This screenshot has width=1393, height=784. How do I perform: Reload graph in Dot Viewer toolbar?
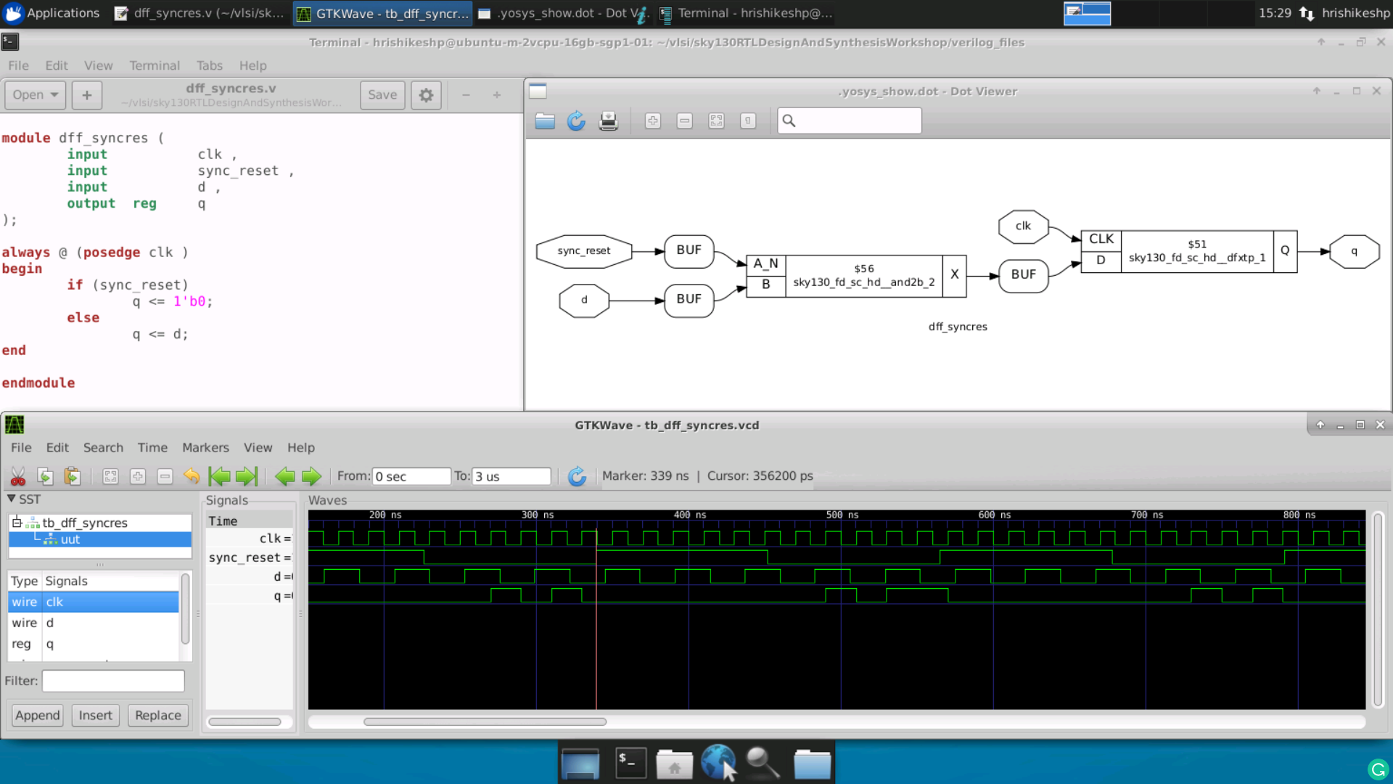click(576, 121)
